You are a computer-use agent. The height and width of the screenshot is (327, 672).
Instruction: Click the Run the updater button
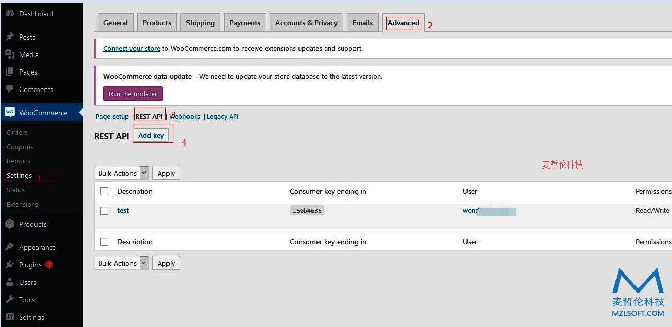pos(133,94)
